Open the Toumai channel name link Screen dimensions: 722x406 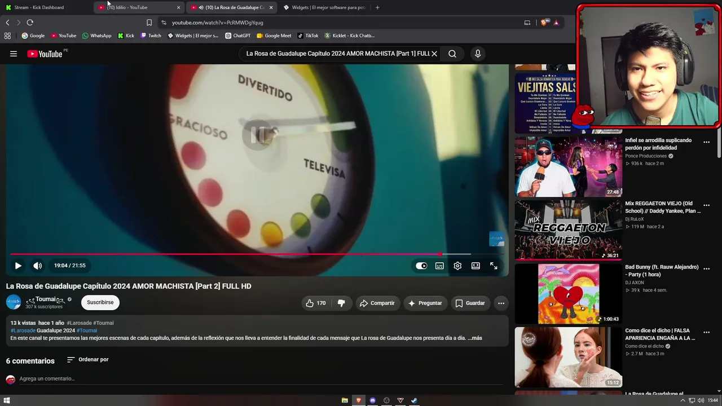46,299
